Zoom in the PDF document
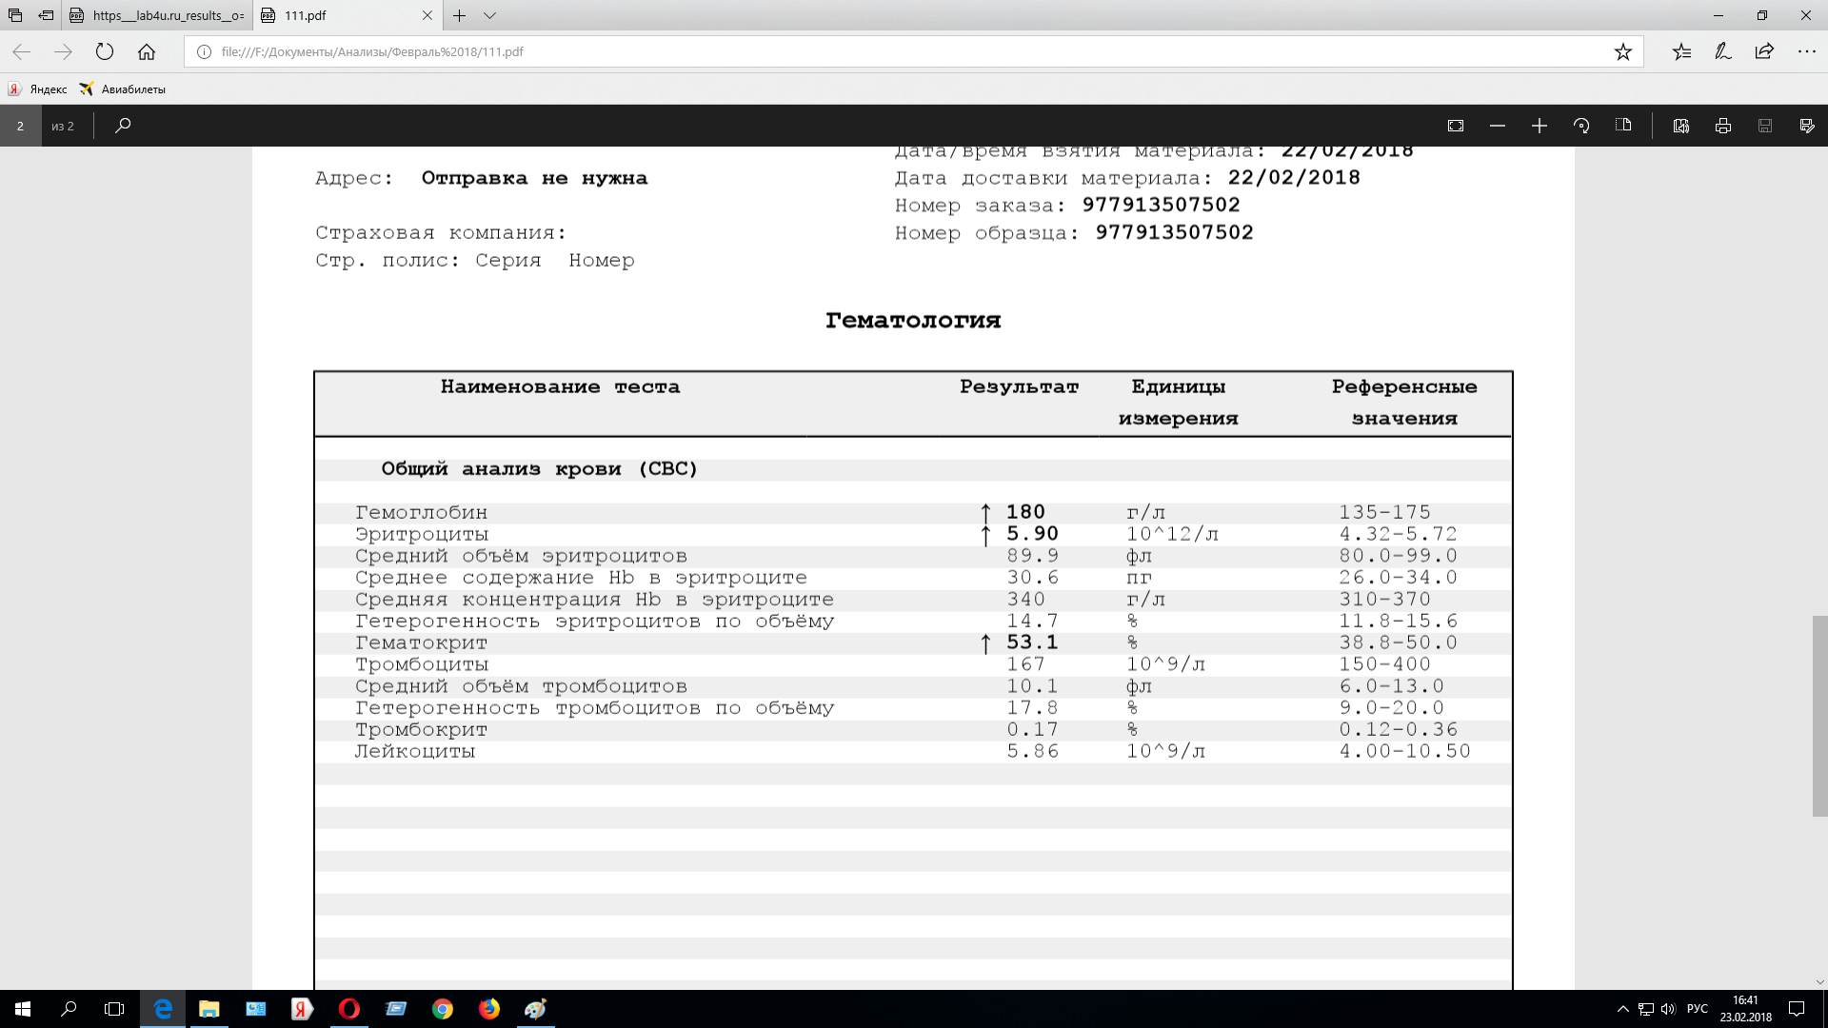 (1540, 126)
